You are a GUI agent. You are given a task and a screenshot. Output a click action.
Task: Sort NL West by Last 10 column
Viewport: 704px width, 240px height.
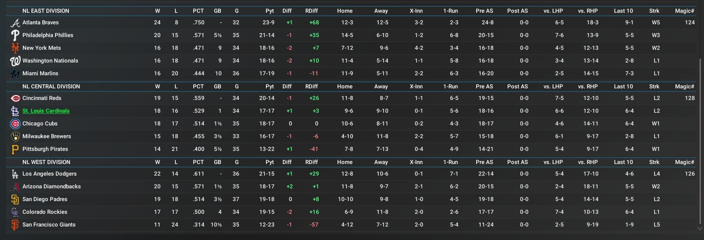tap(623, 162)
